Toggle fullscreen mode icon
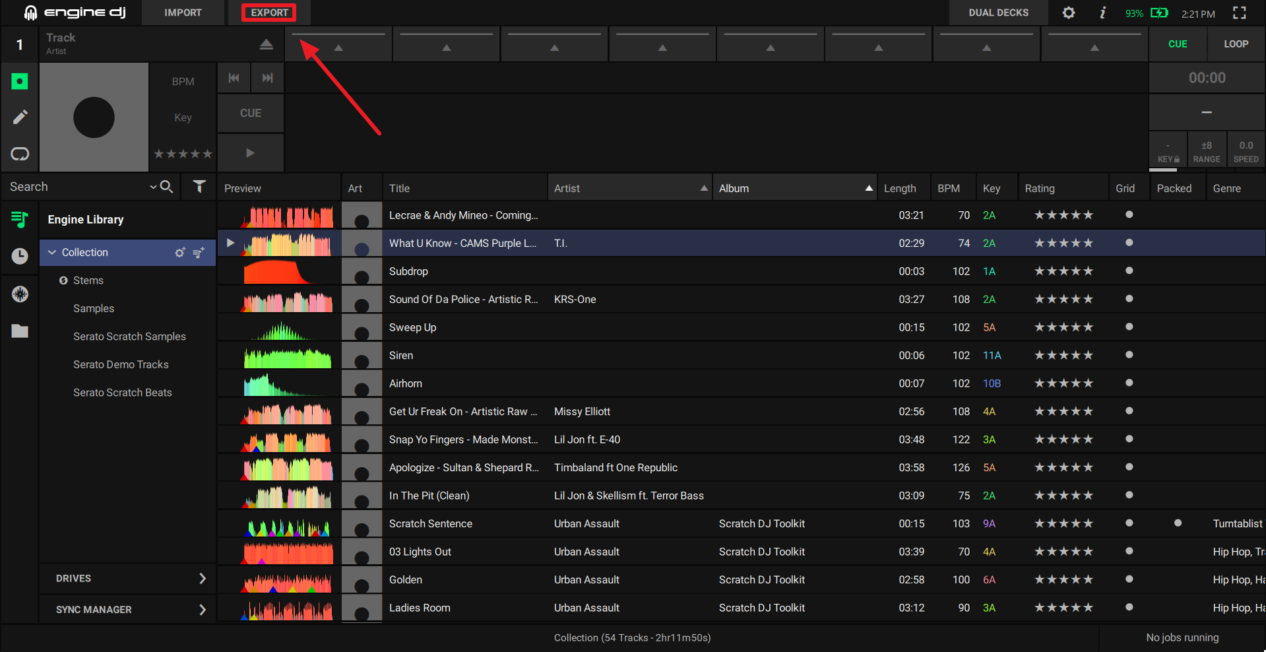 (1240, 13)
